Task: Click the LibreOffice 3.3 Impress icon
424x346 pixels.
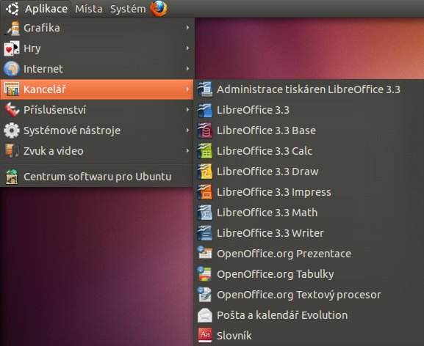Action: click(x=205, y=192)
